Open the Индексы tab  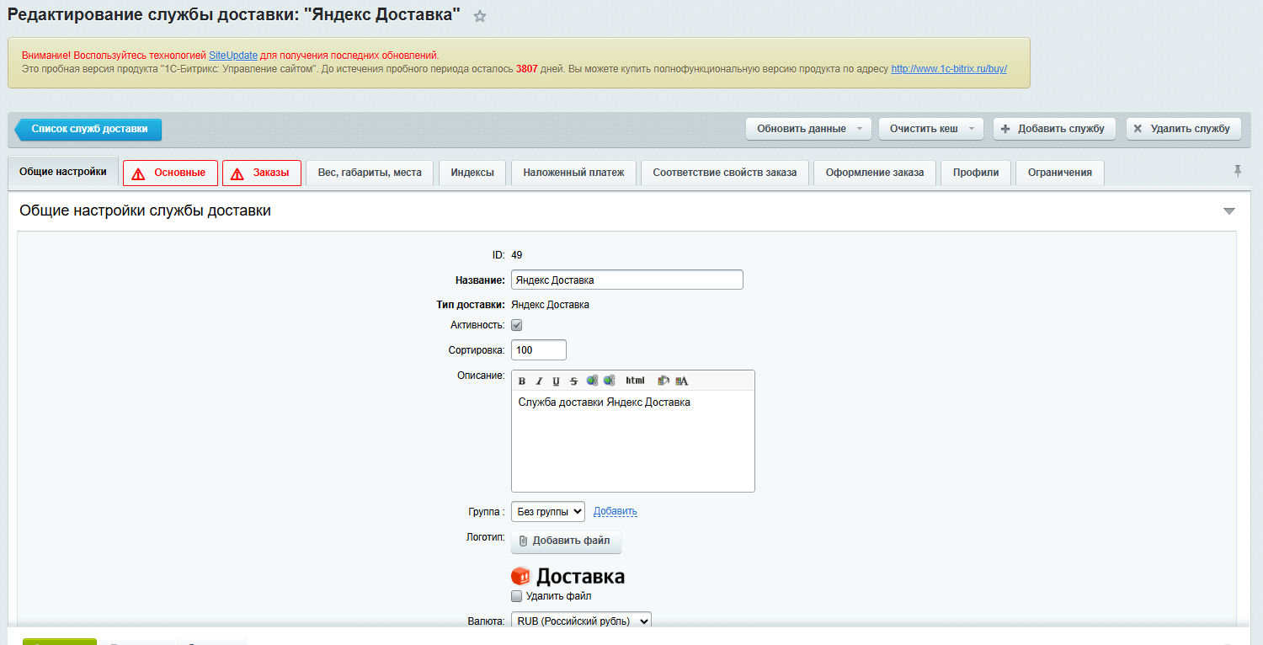click(472, 173)
